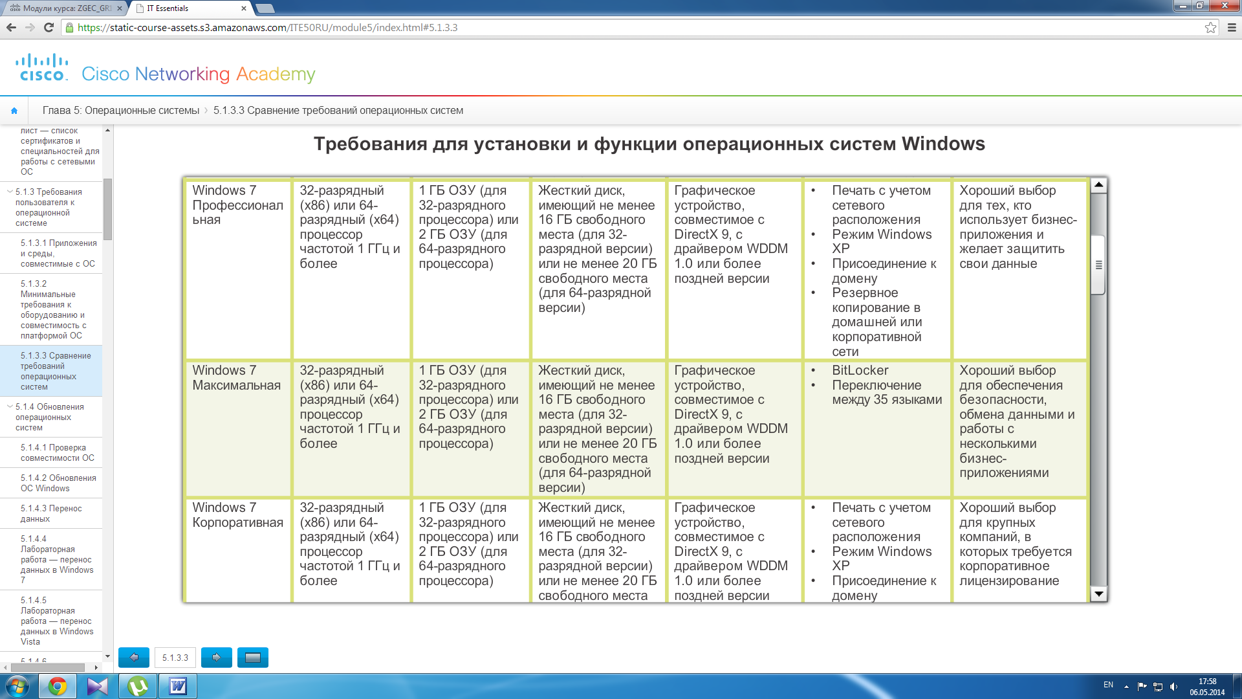
Task: Collapse 5.1.4 Обновления операционных систем section
Action: pos(10,406)
